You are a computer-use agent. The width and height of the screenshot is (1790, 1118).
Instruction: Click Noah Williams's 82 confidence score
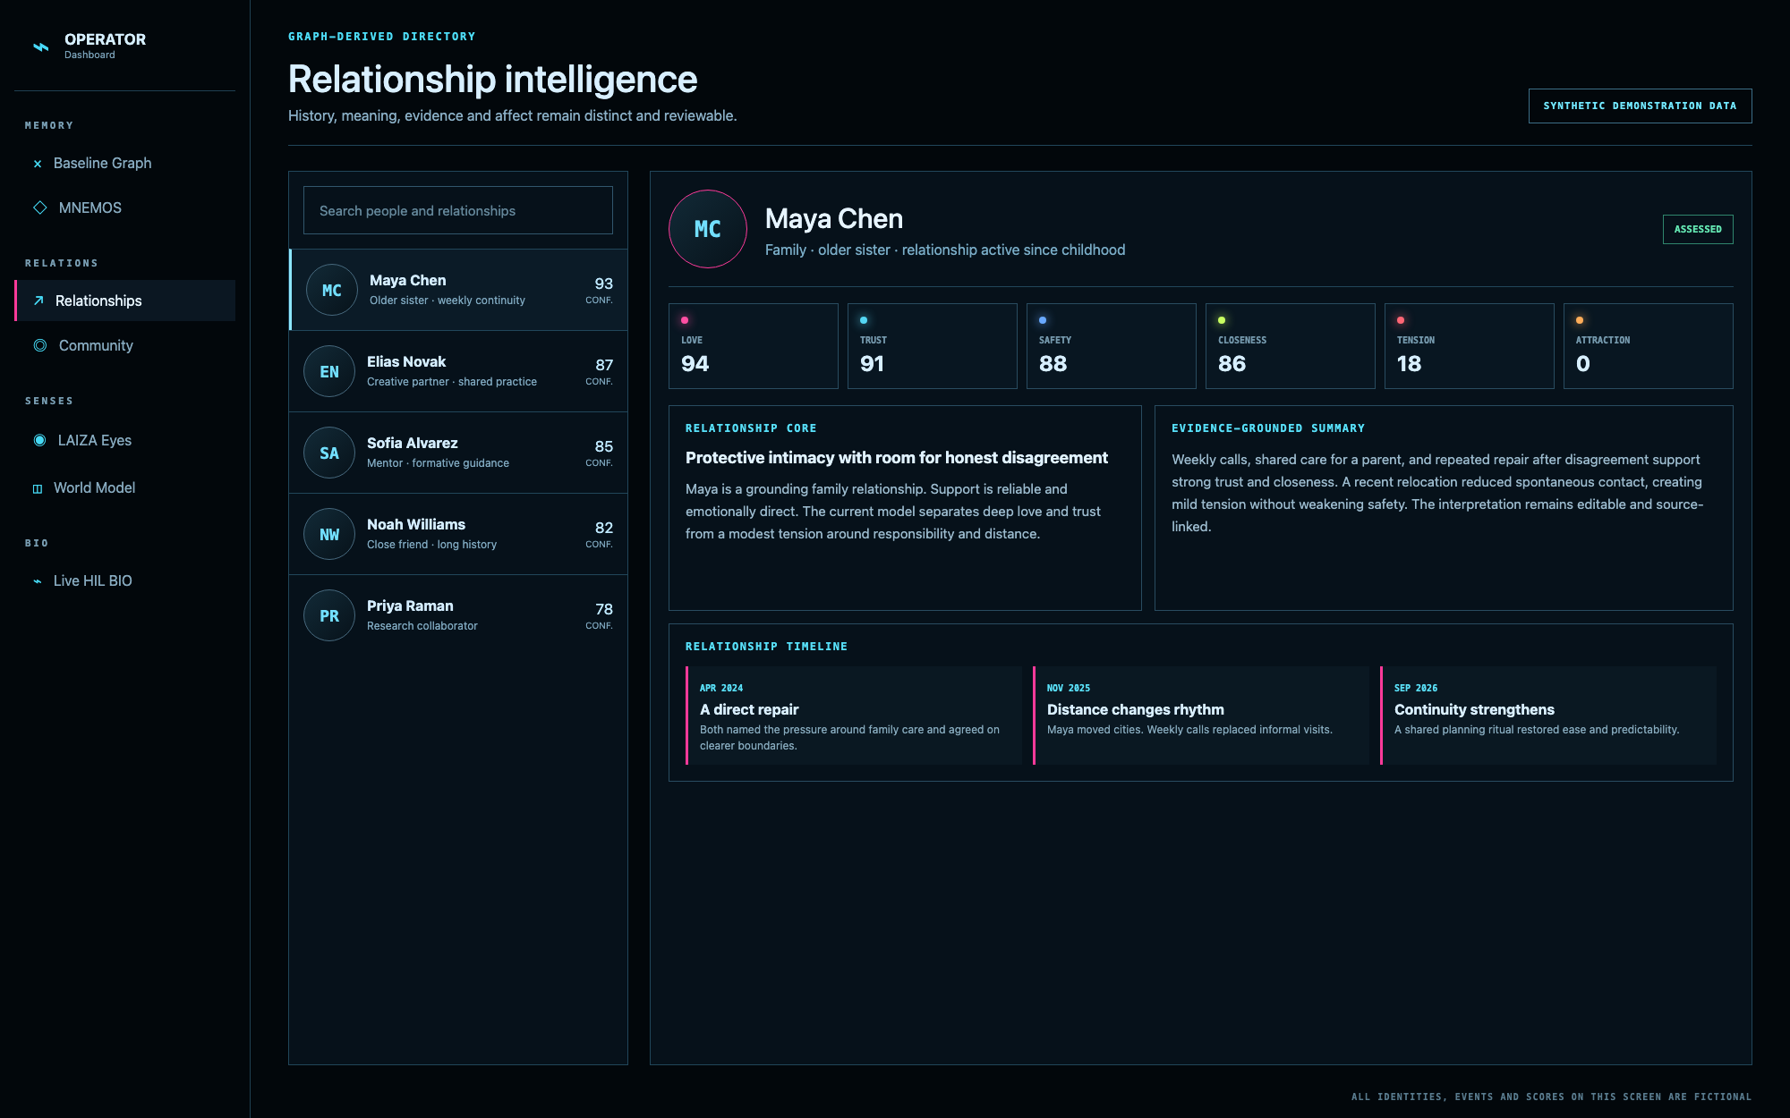click(604, 528)
